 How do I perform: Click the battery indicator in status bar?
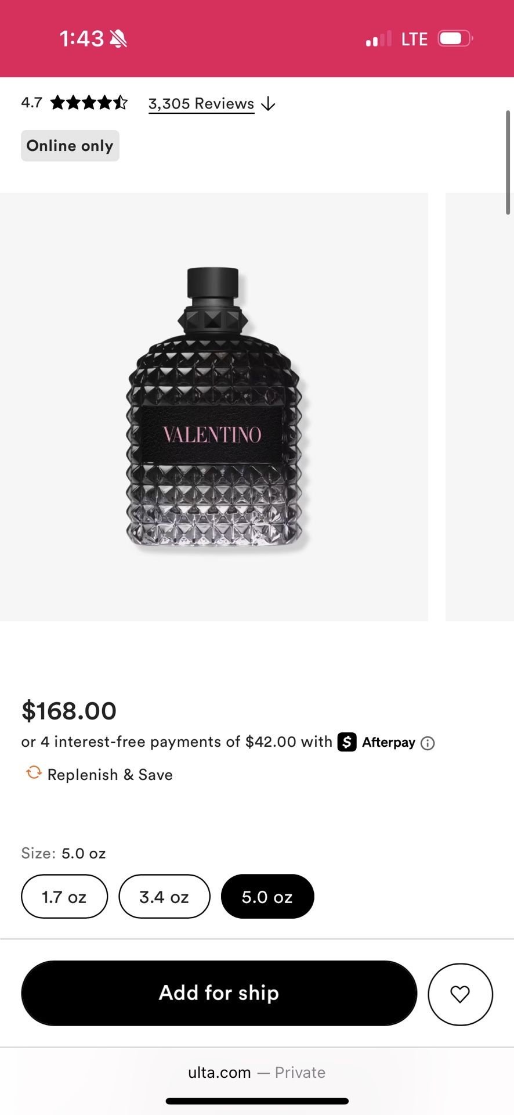(454, 37)
